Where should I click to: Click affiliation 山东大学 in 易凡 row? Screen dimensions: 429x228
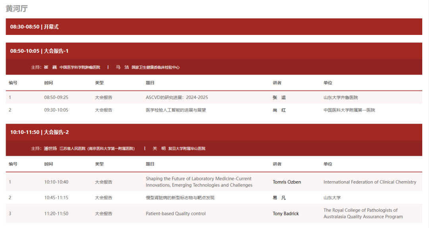(332, 198)
